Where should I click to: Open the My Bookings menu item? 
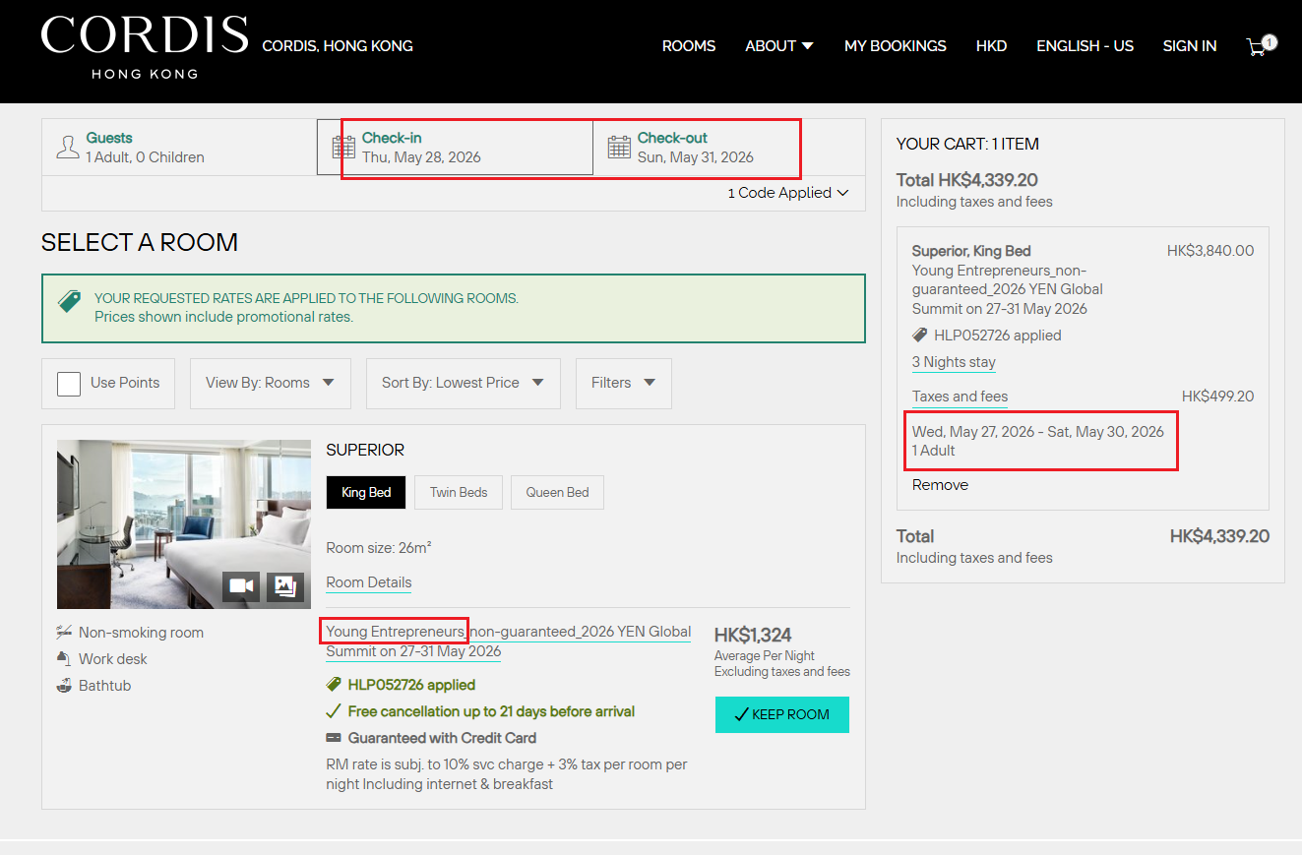click(x=895, y=46)
